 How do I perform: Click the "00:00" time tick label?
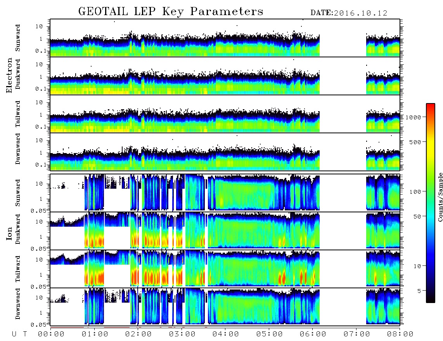[x=51, y=334]
